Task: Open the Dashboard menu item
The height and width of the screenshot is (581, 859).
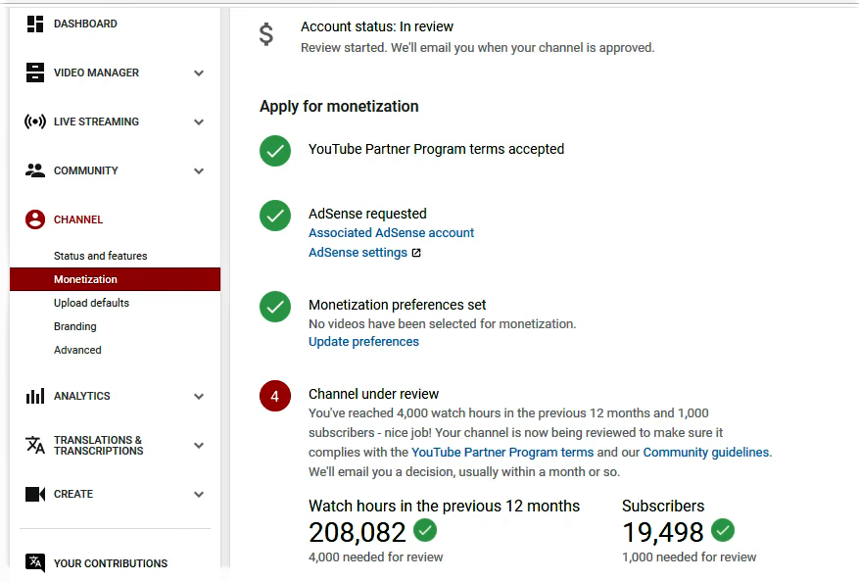Action: tap(85, 24)
